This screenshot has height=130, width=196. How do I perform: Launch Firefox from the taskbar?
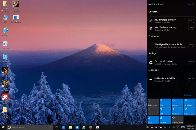click(x=91, y=127)
